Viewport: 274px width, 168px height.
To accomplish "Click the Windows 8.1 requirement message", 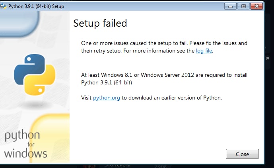I will 164,79.
